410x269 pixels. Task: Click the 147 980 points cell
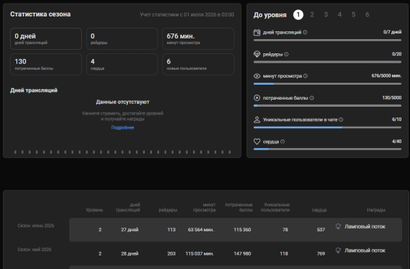tap(242, 253)
